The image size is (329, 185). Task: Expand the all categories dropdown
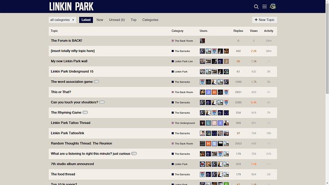click(62, 20)
